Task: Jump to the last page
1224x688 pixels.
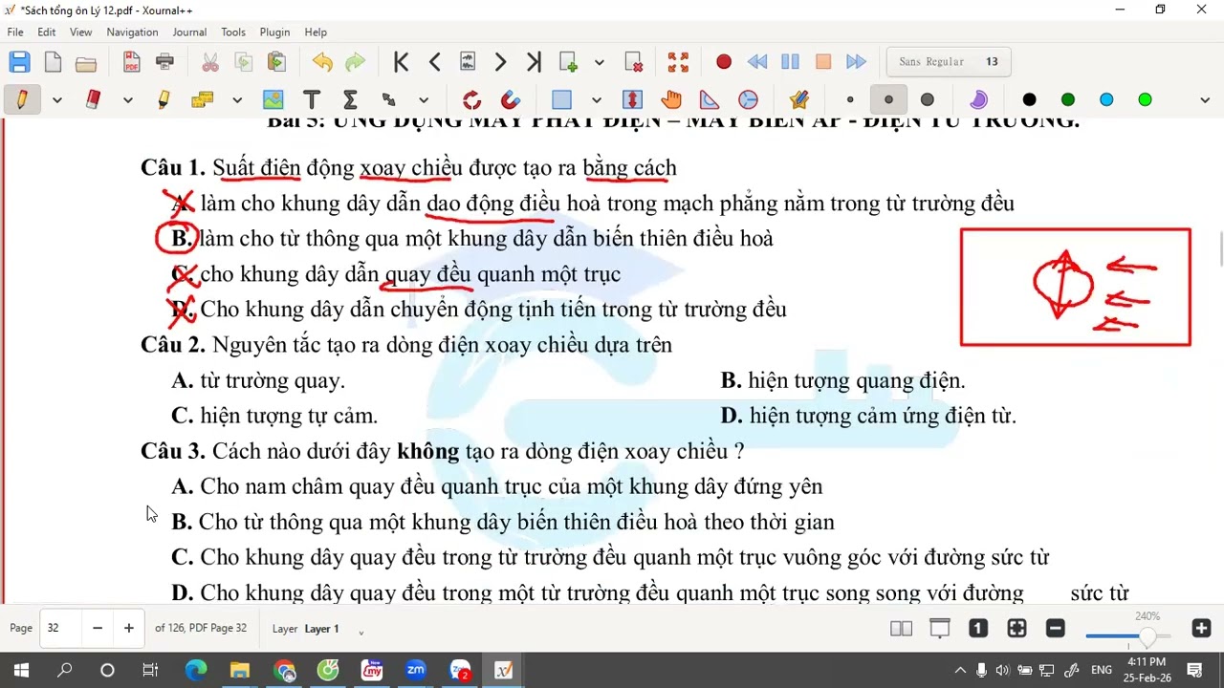Action: (x=534, y=62)
